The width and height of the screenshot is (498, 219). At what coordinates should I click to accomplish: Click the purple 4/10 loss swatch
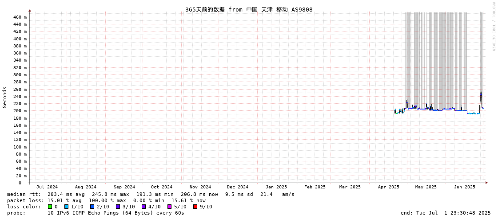click(143, 207)
